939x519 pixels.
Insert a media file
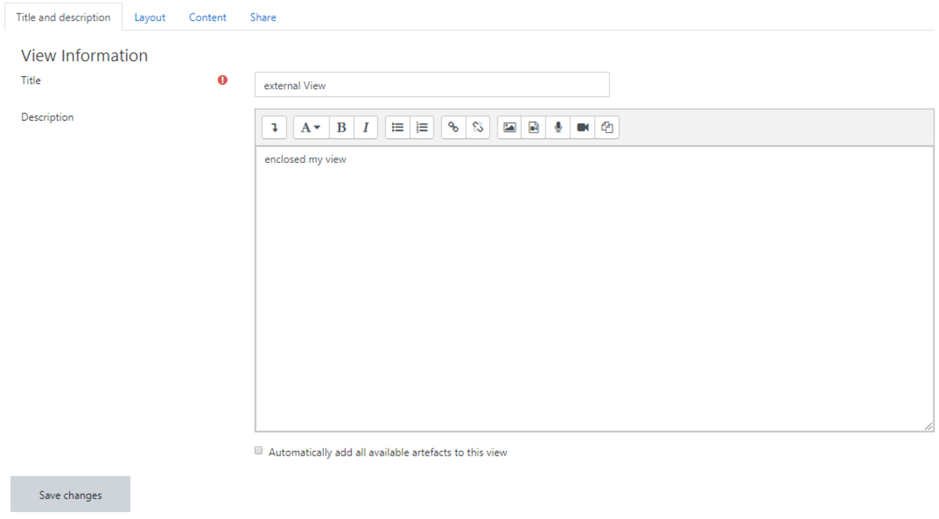534,128
